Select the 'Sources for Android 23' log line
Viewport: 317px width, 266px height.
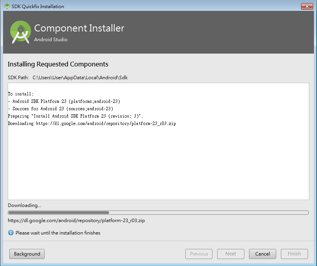tap(61, 109)
